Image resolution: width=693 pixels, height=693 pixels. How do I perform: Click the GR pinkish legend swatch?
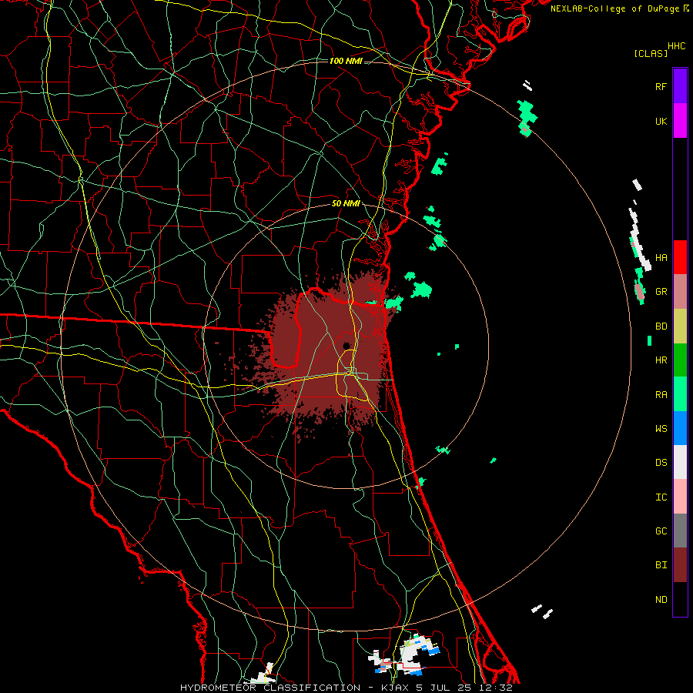point(680,292)
